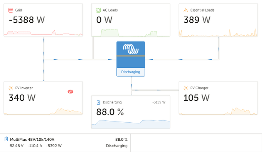Image resolution: width=266 pixels, height=155 pixels.
Task: Click the PV Charger sun icon
Action: 186,88
